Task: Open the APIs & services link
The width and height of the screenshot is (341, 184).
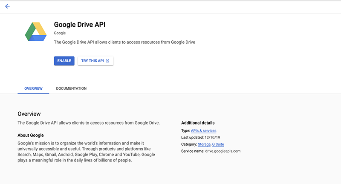Action: point(204,131)
